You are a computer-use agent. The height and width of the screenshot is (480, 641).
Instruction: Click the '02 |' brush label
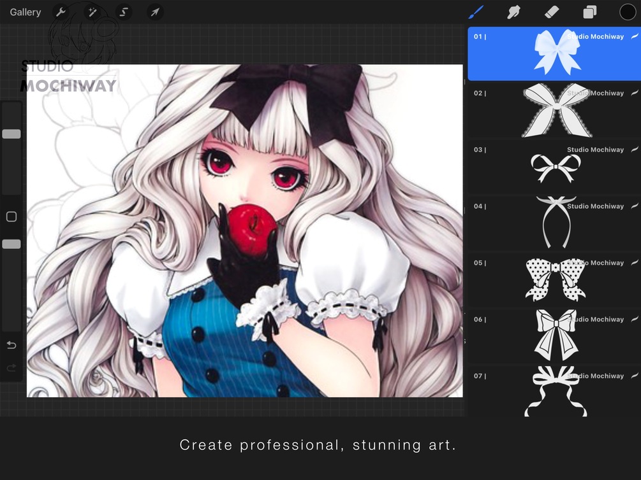point(480,93)
